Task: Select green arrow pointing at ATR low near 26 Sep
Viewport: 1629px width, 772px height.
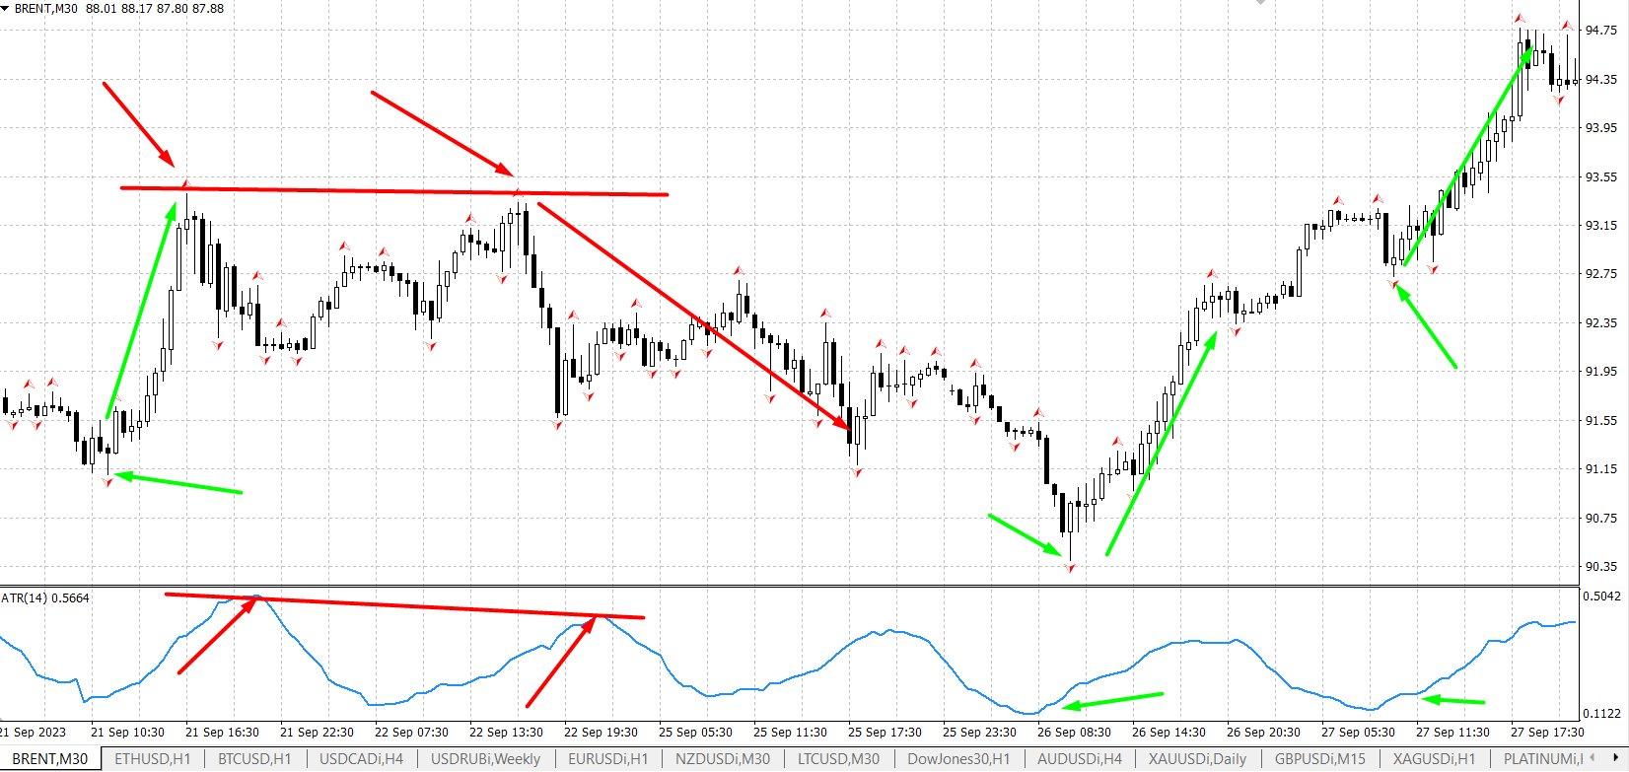Action: click(1112, 700)
